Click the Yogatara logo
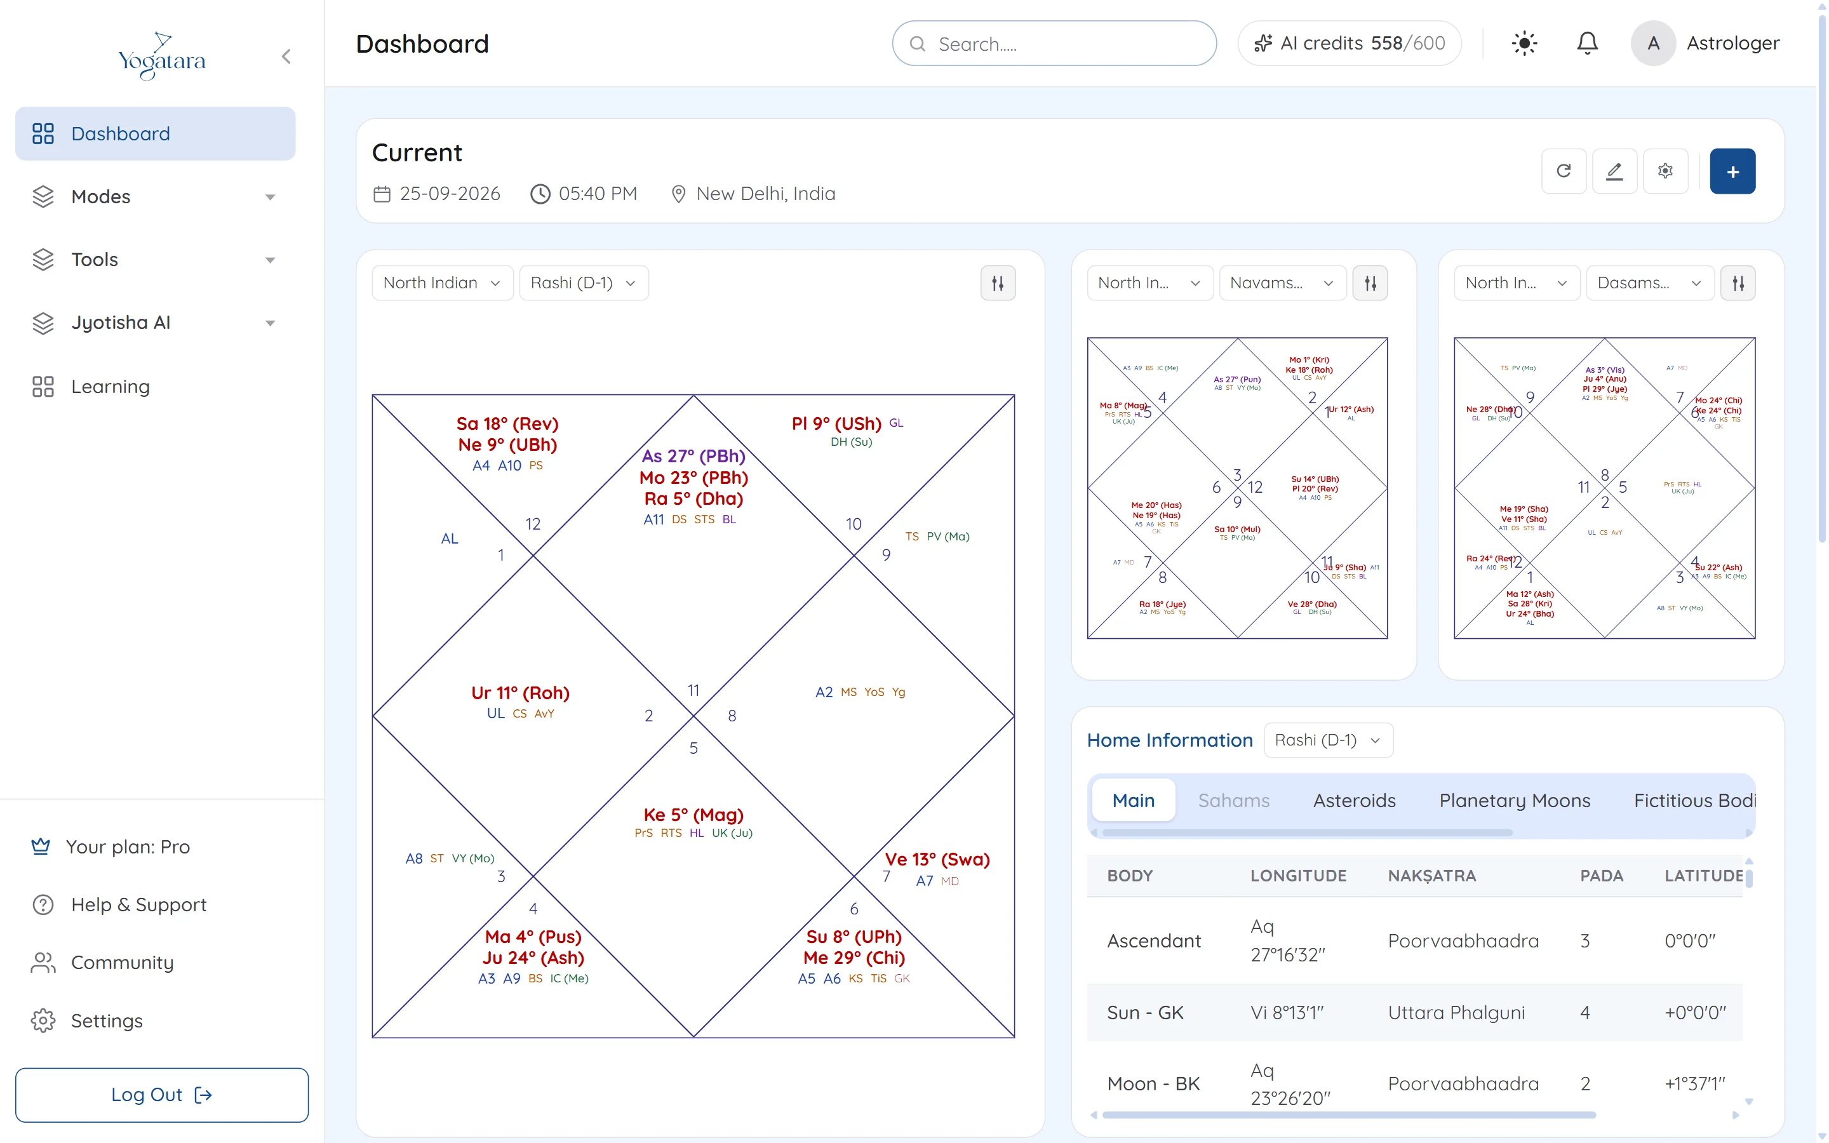Screen dimensions: 1829x1143 coord(162,56)
